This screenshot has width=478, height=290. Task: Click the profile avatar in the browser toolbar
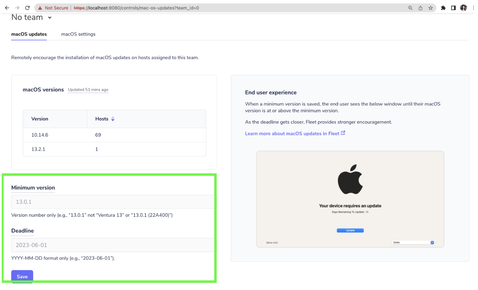coord(463,8)
